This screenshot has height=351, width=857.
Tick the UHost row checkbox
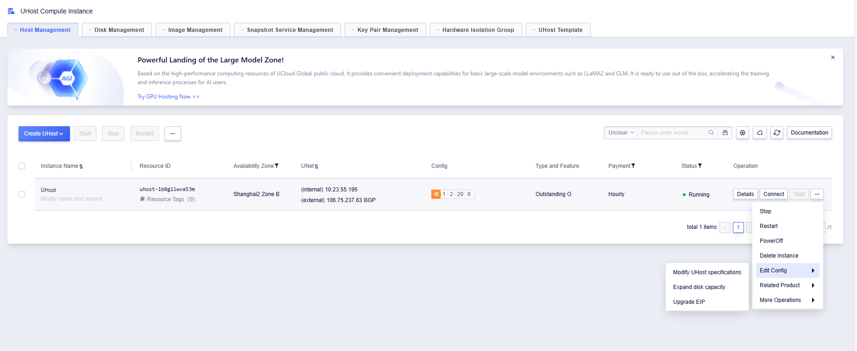[22, 194]
